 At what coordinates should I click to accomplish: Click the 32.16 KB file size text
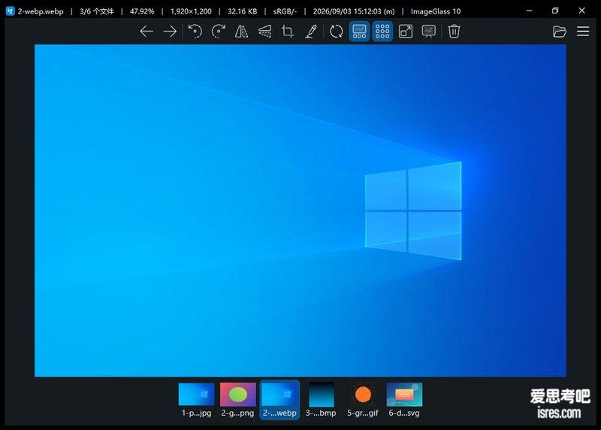click(242, 11)
